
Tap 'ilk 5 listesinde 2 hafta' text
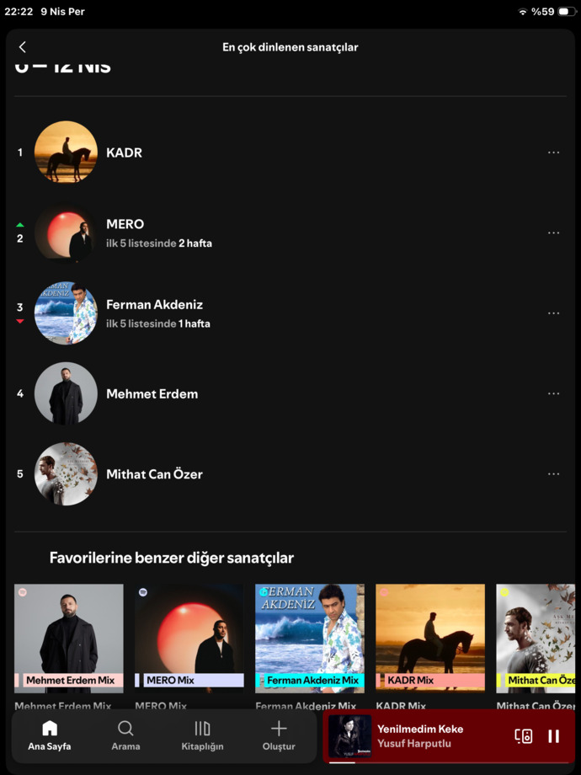[x=159, y=243]
